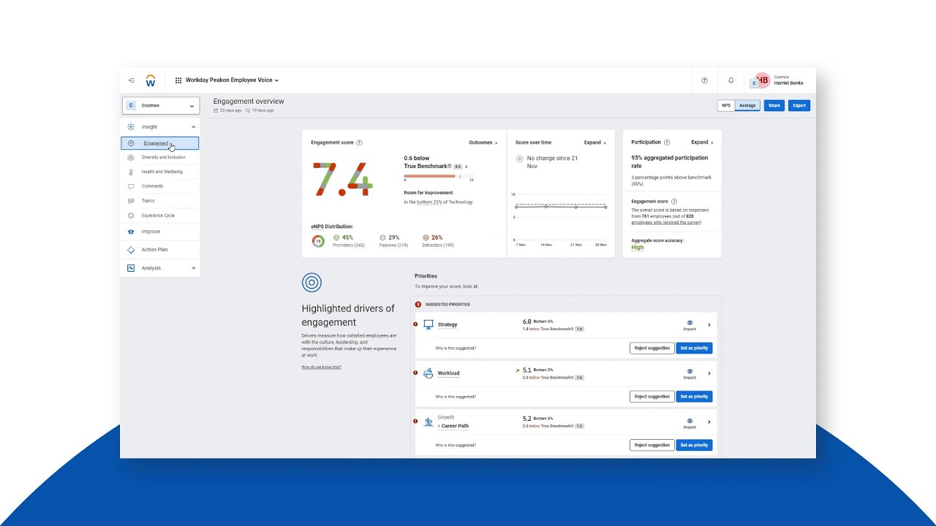Set Career Path as priority
Image resolution: width=936 pixels, height=526 pixels.
tap(694, 445)
